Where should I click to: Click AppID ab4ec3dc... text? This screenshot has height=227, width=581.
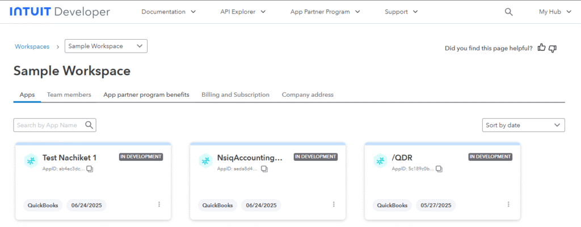pos(64,169)
